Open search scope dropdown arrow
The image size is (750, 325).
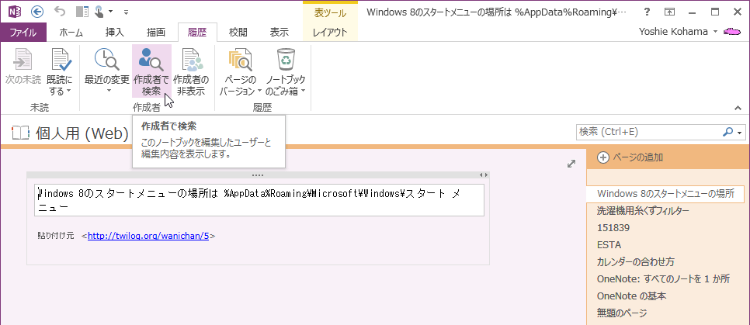740,133
